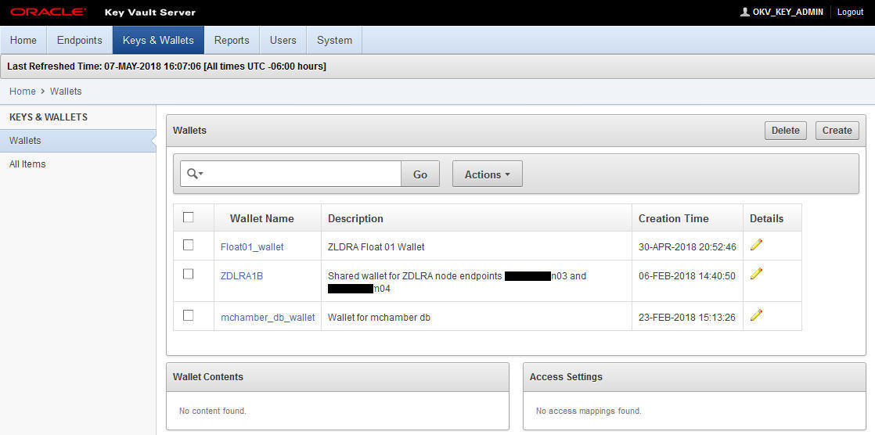Tick the select-all checkbox in table header
This screenshot has height=435, width=875.
tap(189, 217)
